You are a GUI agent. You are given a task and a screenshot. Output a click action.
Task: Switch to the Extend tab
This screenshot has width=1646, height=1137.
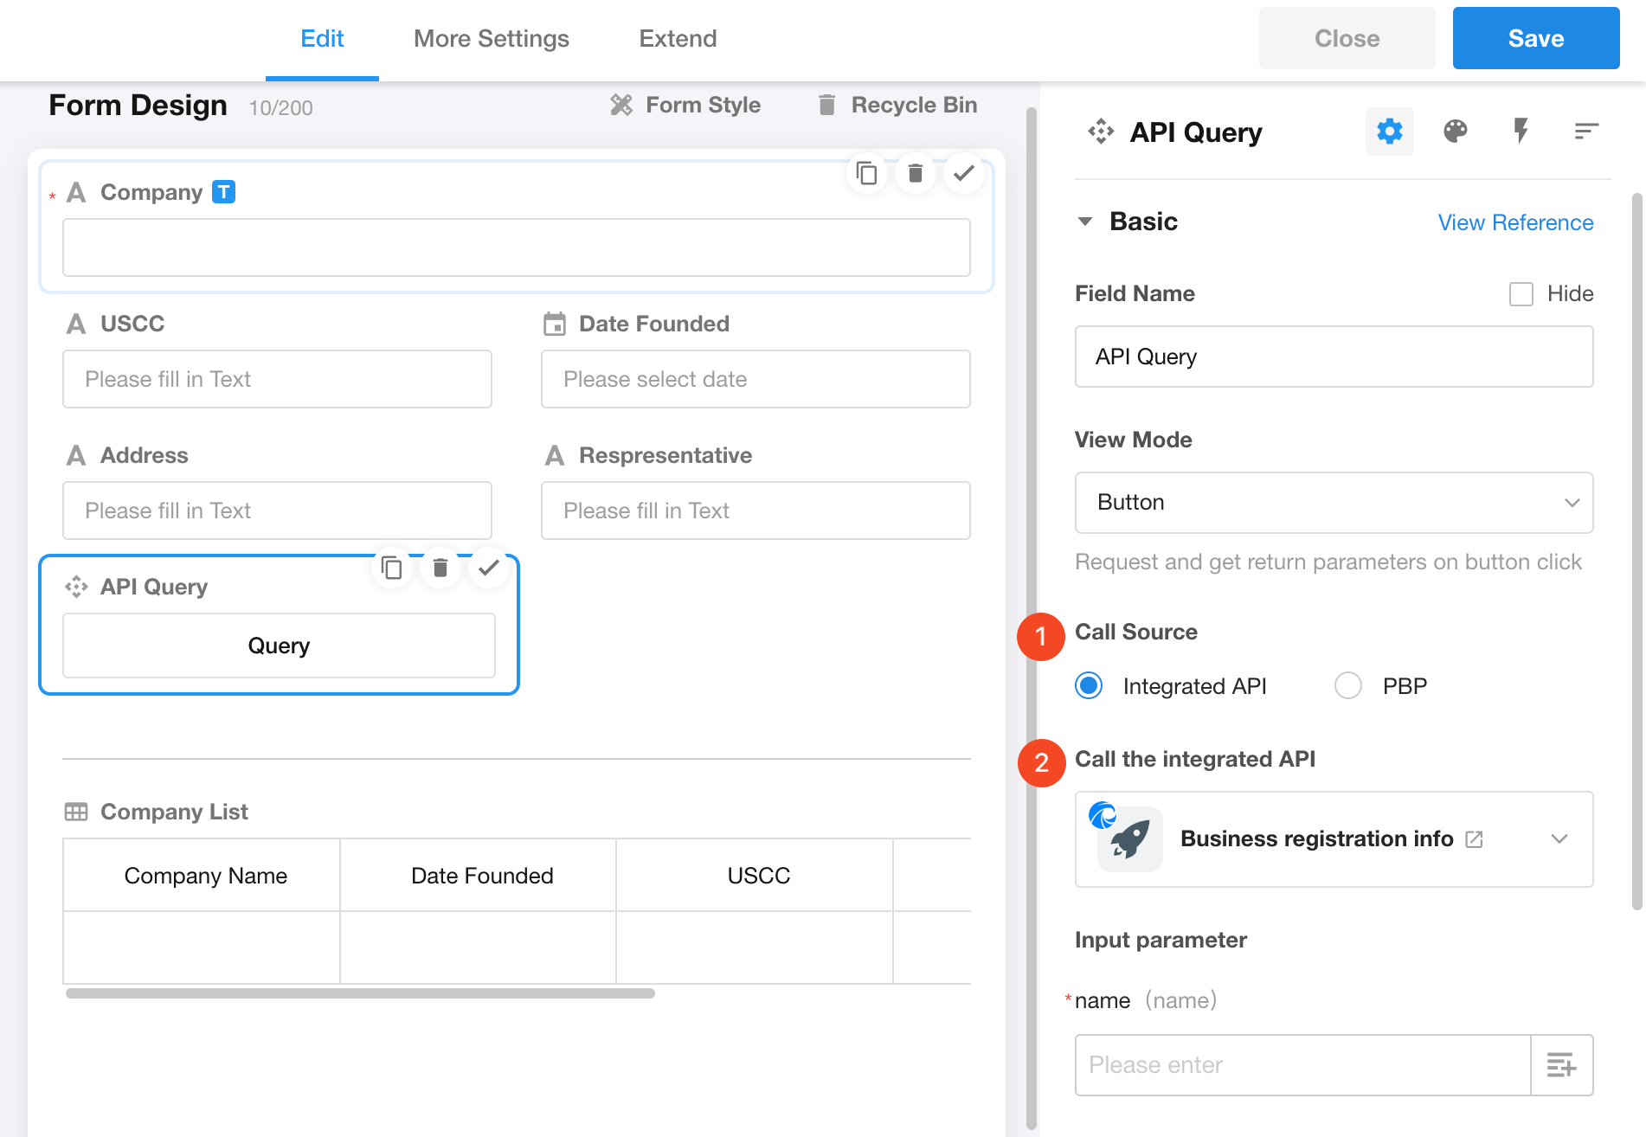click(678, 39)
